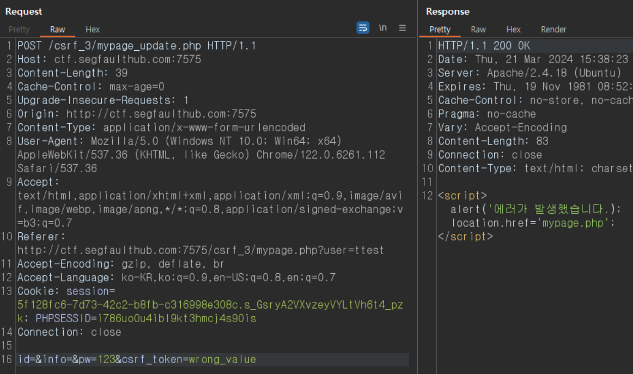This screenshot has width=633, height=374.
Task: Open the Response Hex tab
Action: 514,29
